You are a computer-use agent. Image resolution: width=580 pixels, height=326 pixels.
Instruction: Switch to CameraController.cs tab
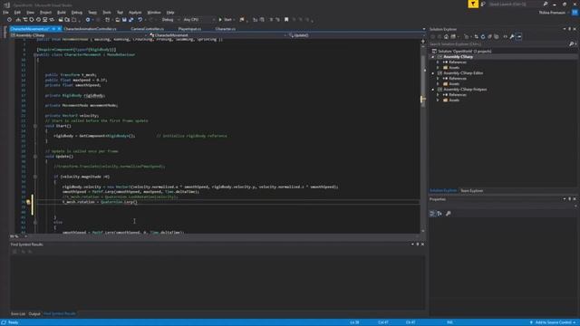[x=147, y=29]
